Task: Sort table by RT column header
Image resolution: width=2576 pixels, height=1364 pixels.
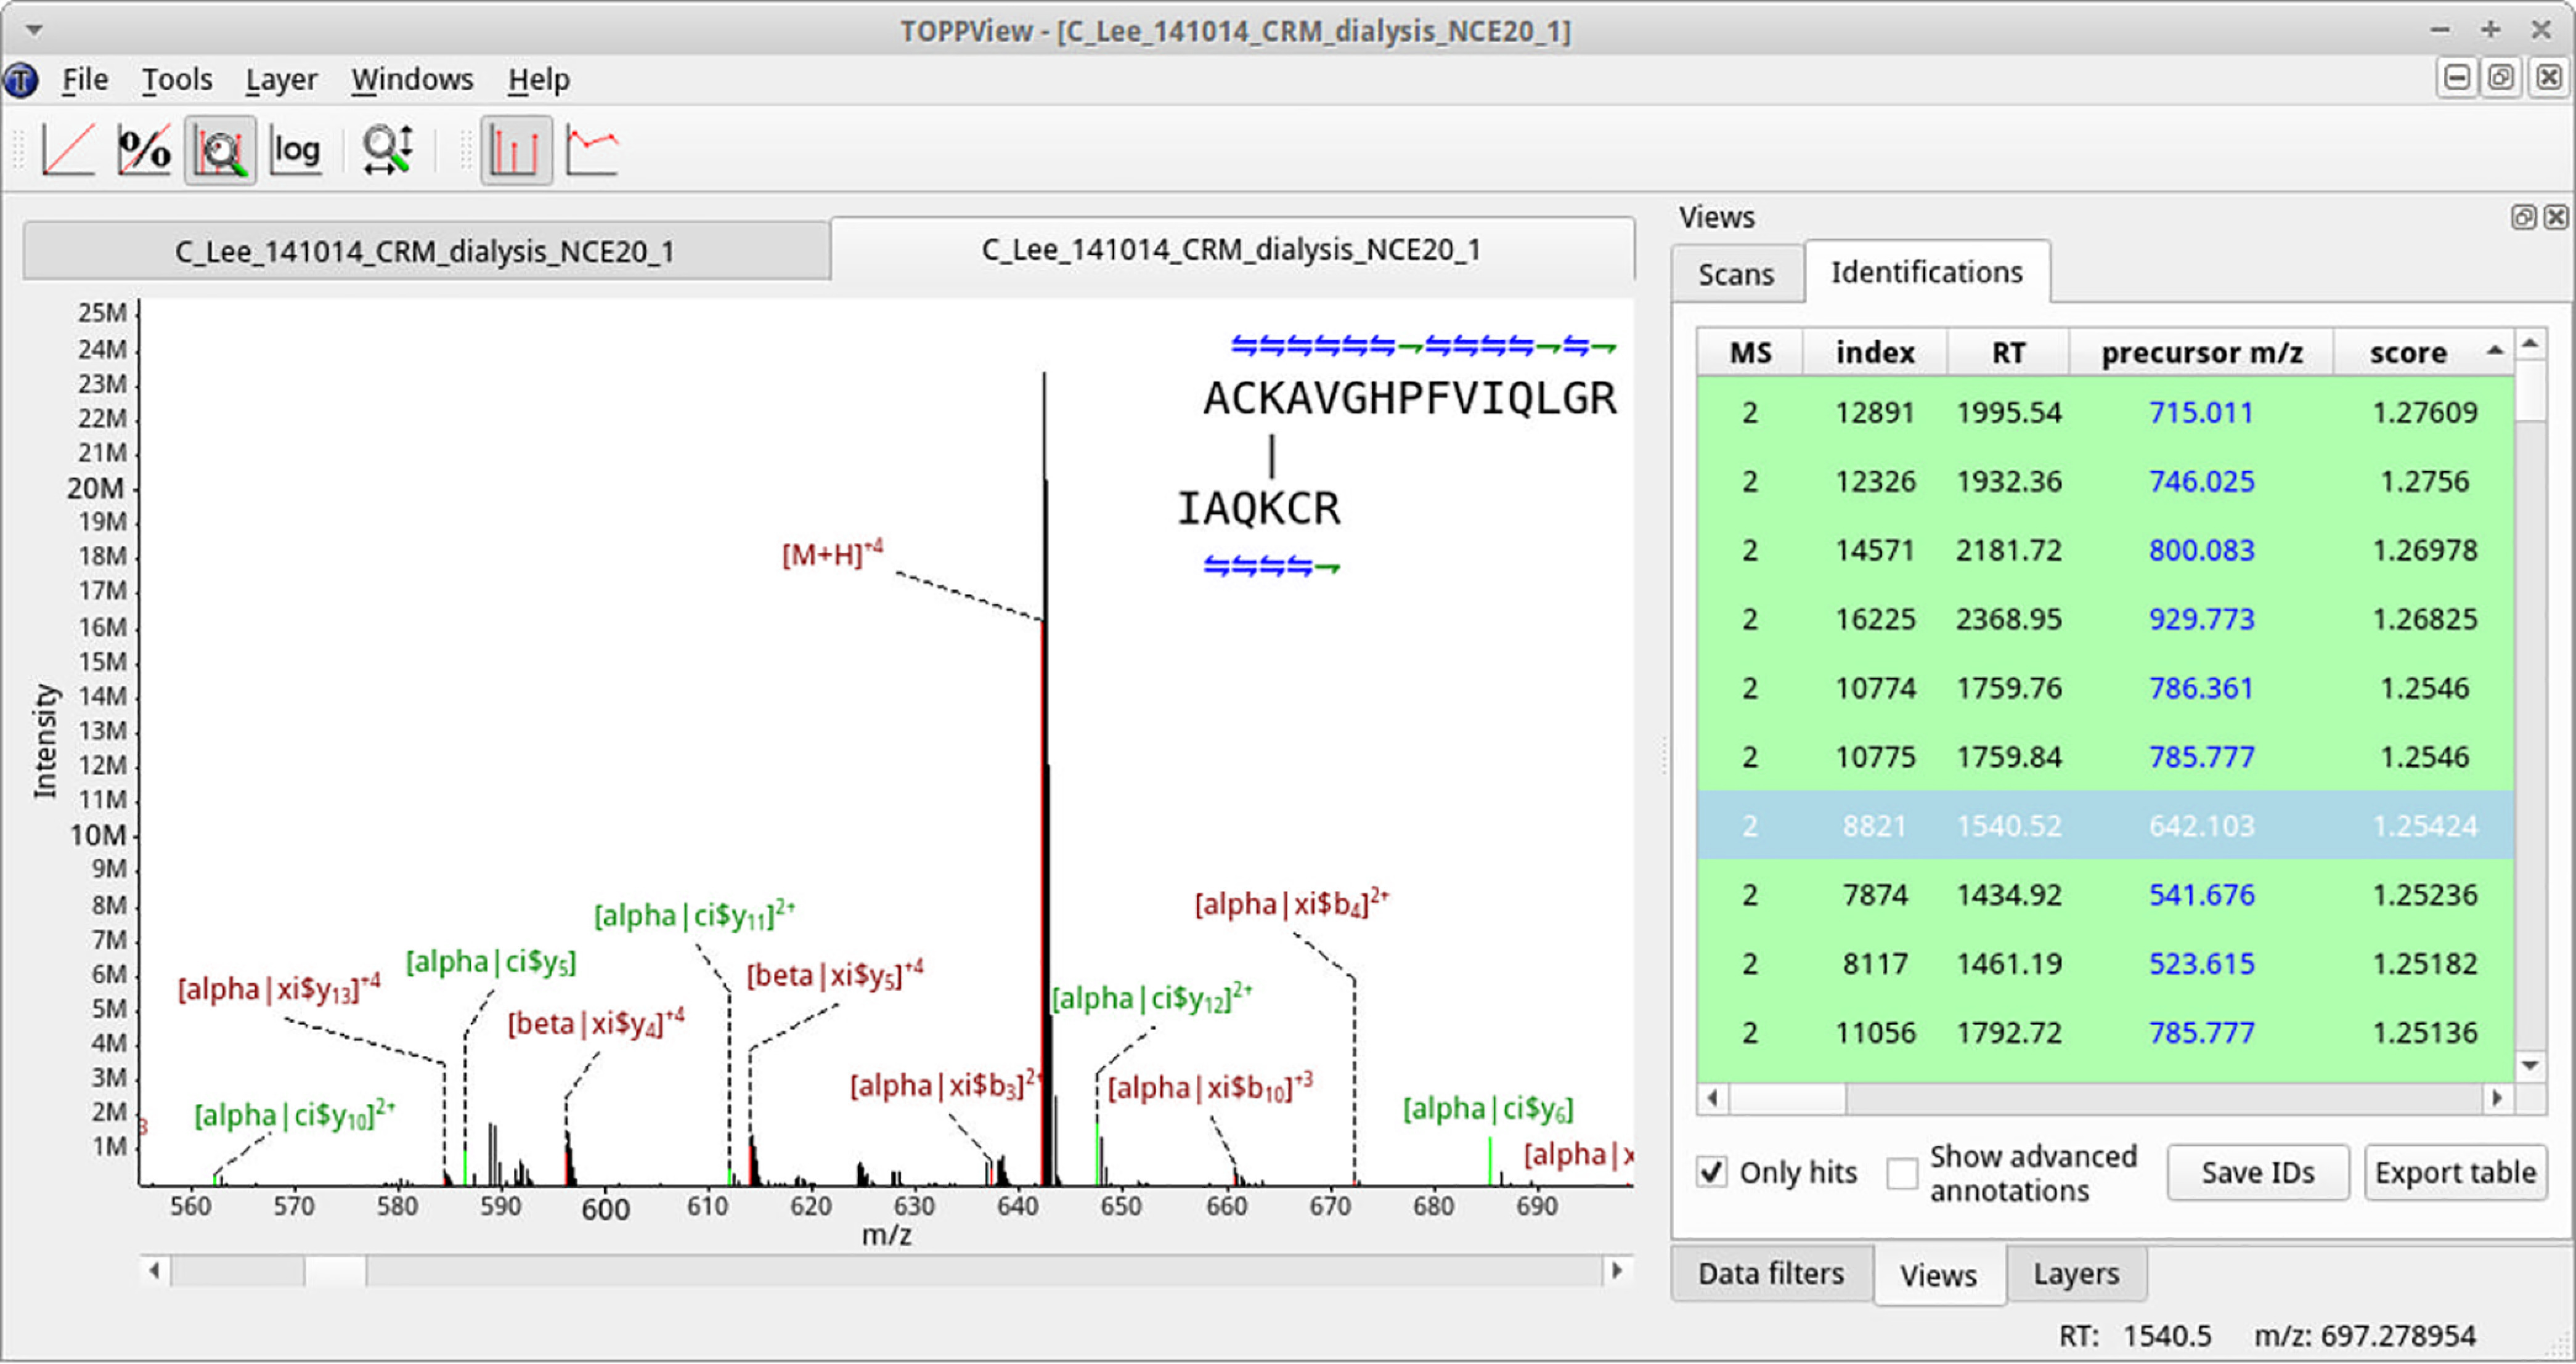Action: click(x=2008, y=352)
